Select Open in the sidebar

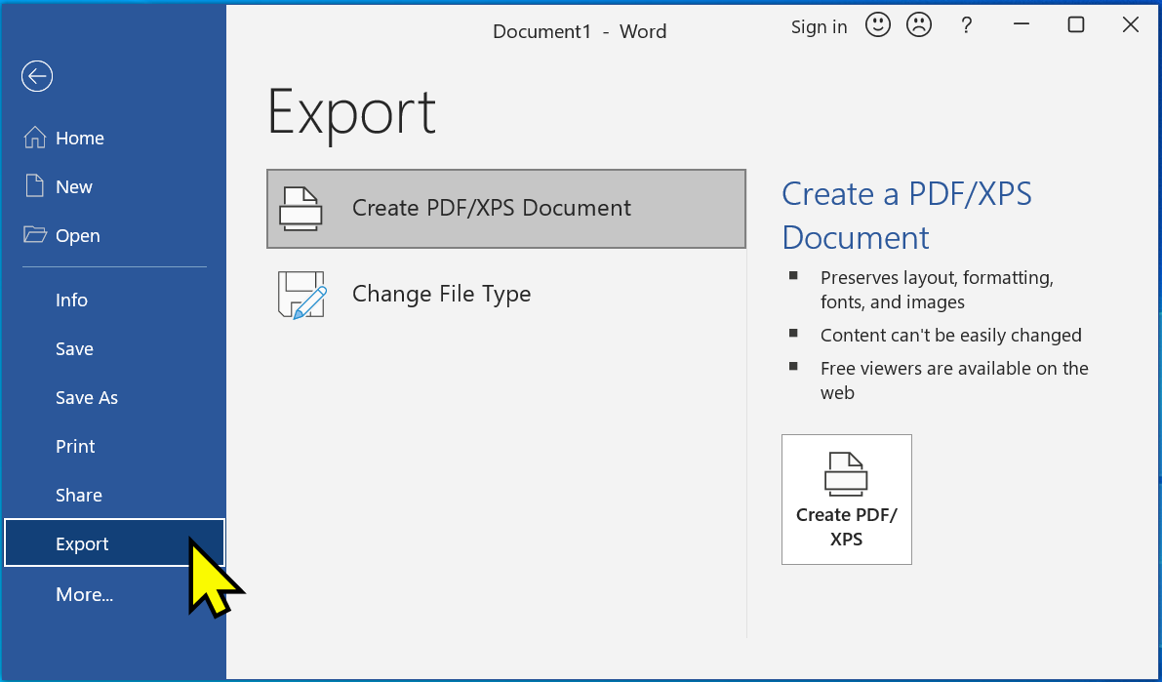[114, 236]
